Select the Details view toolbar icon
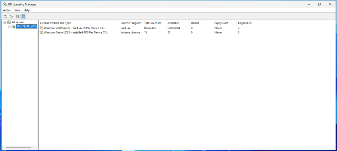Image resolution: width=337 pixels, height=151 pixels. tap(23, 16)
